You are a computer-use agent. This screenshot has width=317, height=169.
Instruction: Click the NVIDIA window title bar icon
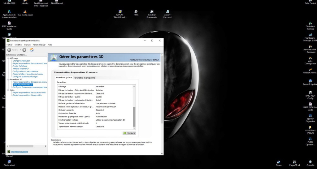(x=8, y=41)
